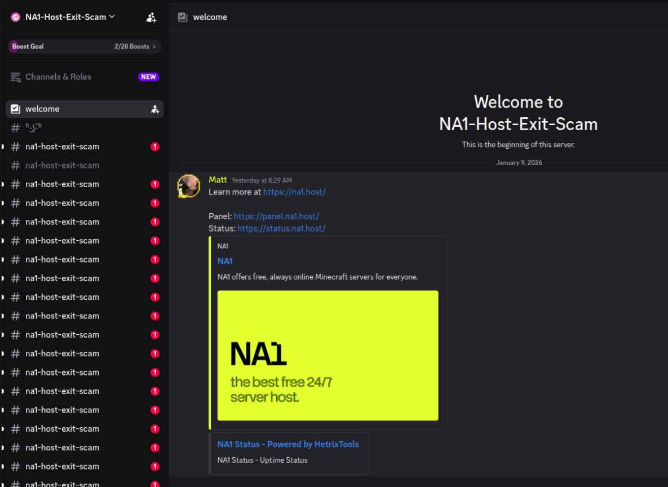This screenshot has width=668, height=487.
Task: Click the blue NA1 embed title link
Action: click(225, 261)
